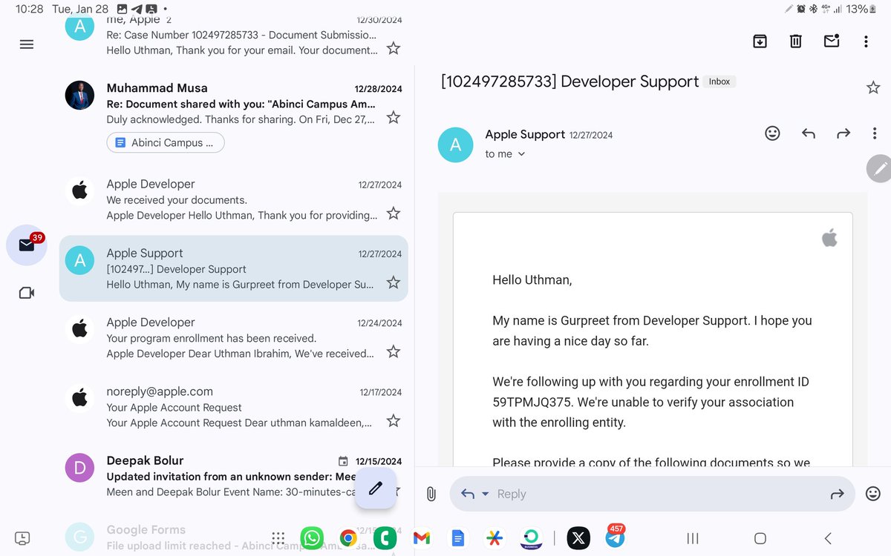Tap the Inbox label chip
Viewport: 891px width, 556px height.
click(719, 82)
